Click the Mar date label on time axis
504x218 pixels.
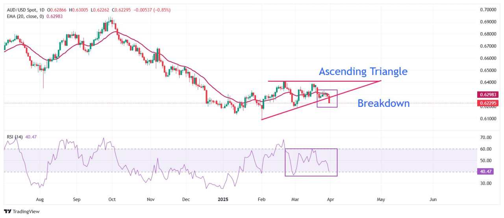pyautogui.click(x=295, y=200)
